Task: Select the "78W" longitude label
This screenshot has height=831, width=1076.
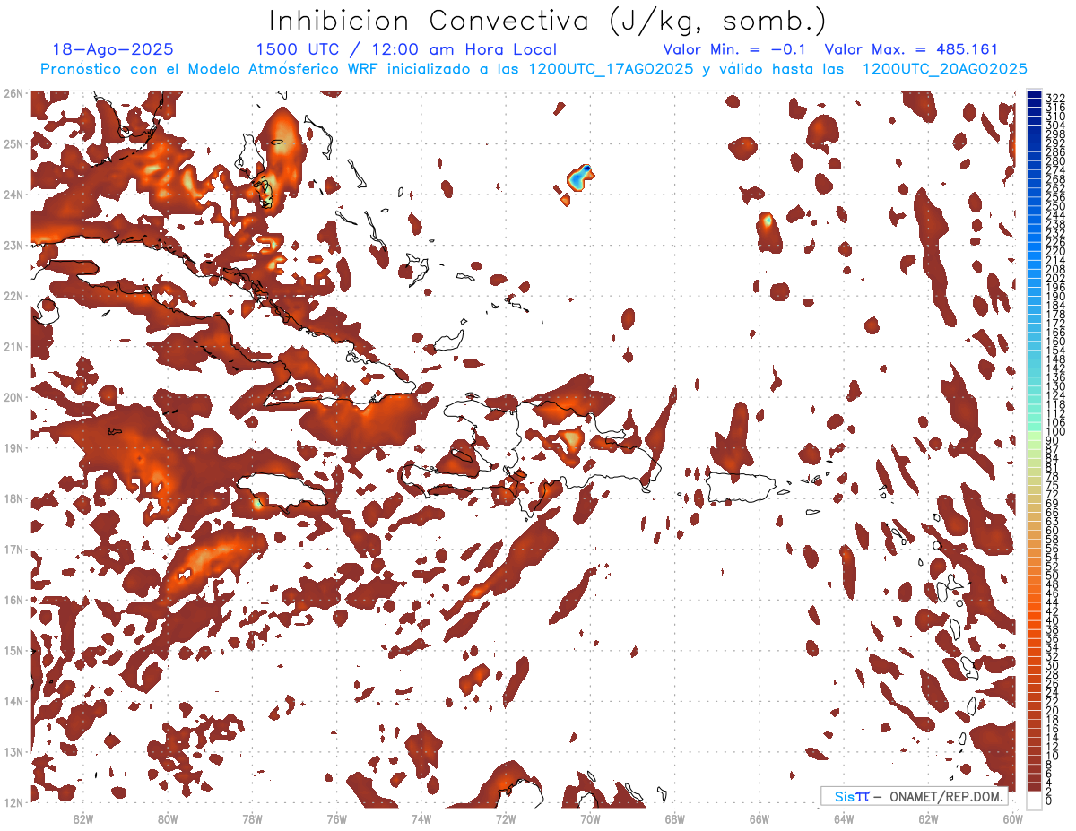Action: [x=252, y=819]
